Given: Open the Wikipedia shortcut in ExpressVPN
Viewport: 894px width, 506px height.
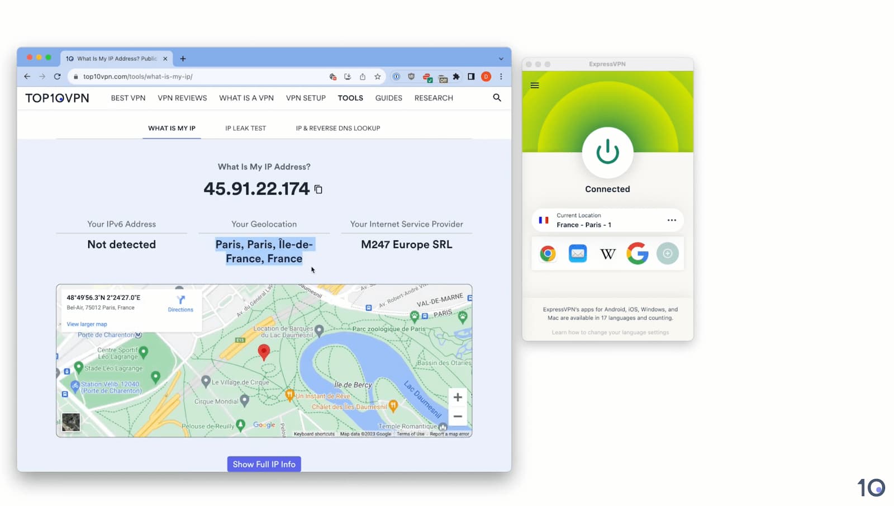Looking at the screenshot, I should 607,253.
